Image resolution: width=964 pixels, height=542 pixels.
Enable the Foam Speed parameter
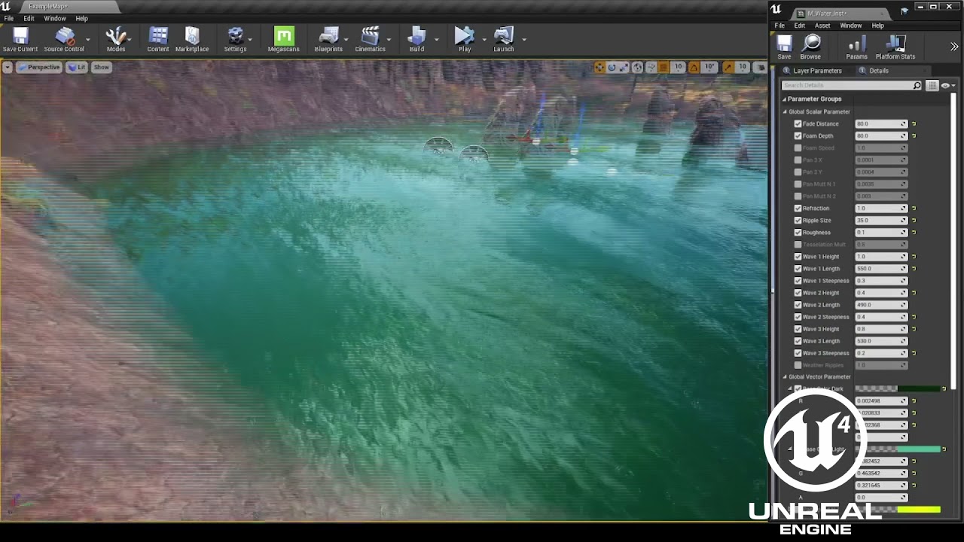pyautogui.click(x=798, y=148)
